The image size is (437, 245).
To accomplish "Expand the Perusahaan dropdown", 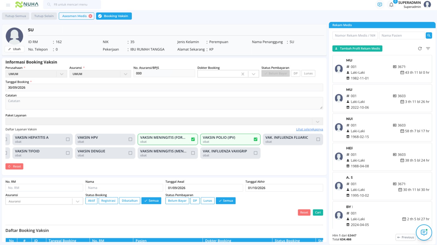I will pos(62,74).
